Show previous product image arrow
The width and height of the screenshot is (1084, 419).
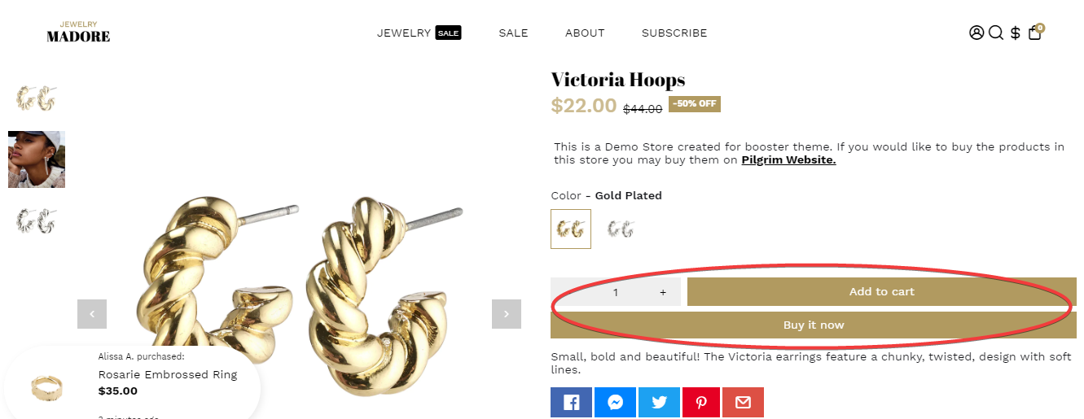92,314
